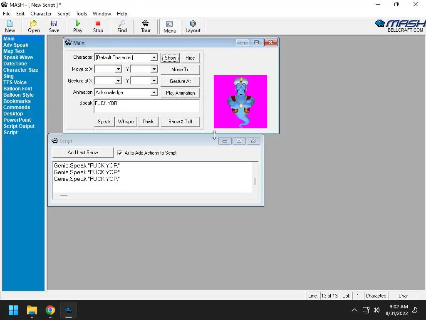Show hidden tray icons chevron

pos(354,310)
